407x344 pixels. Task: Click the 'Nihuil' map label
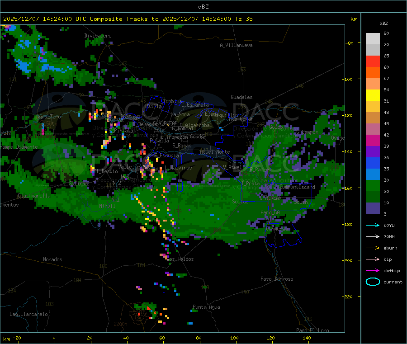pos(107,206)
